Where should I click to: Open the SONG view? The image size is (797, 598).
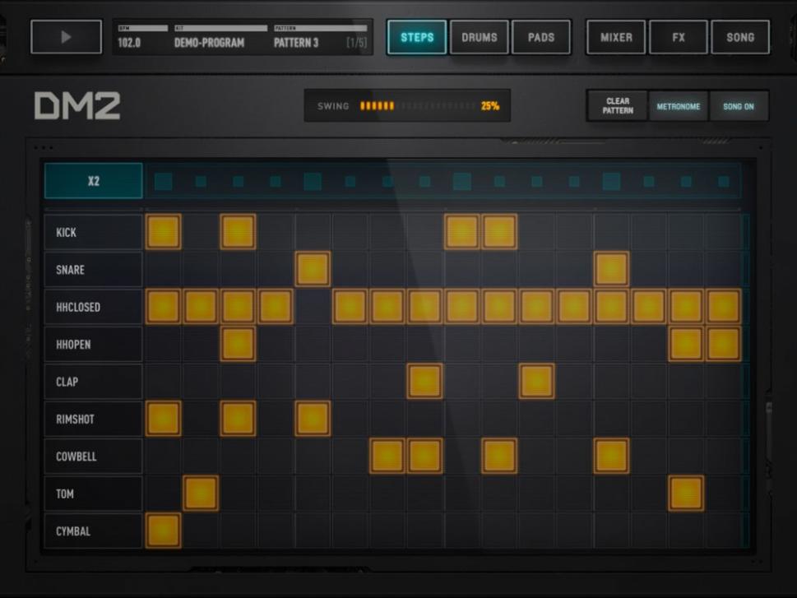[x=739, y=36]
